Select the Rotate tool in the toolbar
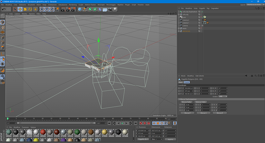 (30, 9)
